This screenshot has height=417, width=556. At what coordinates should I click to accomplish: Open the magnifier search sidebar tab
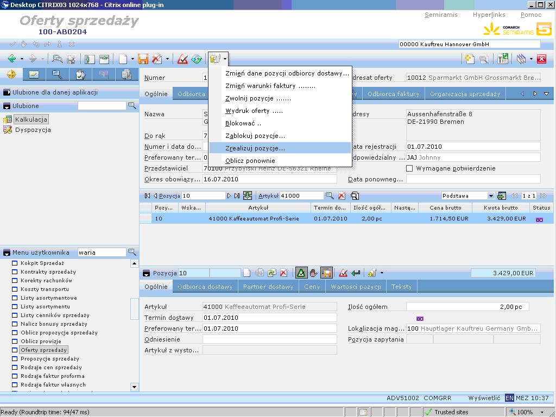(x=57, y=74)
